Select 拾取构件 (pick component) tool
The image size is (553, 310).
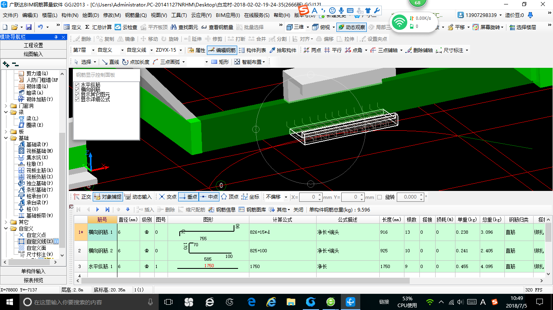(x=283, y=50)
